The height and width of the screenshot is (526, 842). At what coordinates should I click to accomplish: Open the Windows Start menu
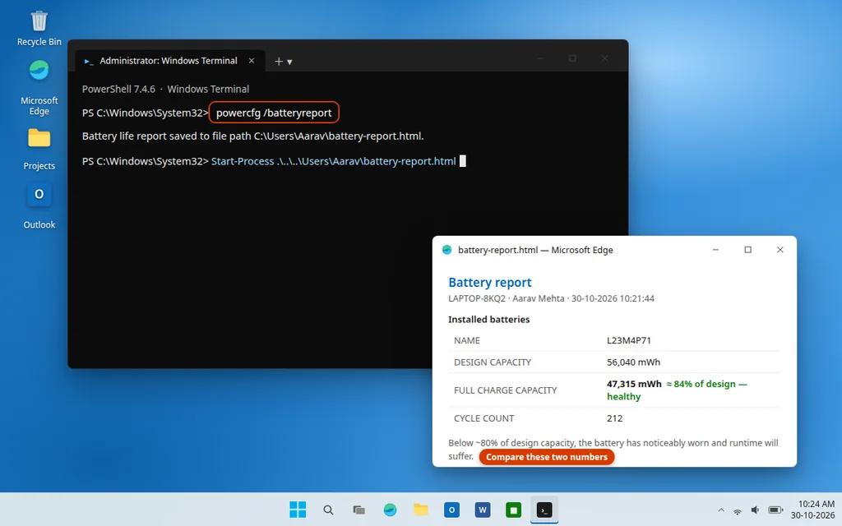click(x=298, y=510)
